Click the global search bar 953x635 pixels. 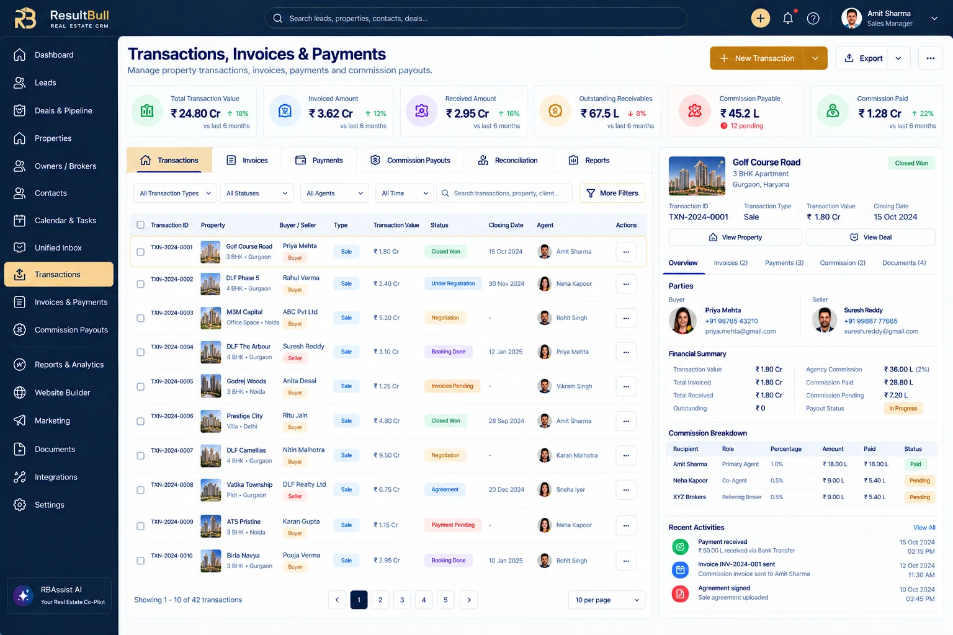pos(476,18)
